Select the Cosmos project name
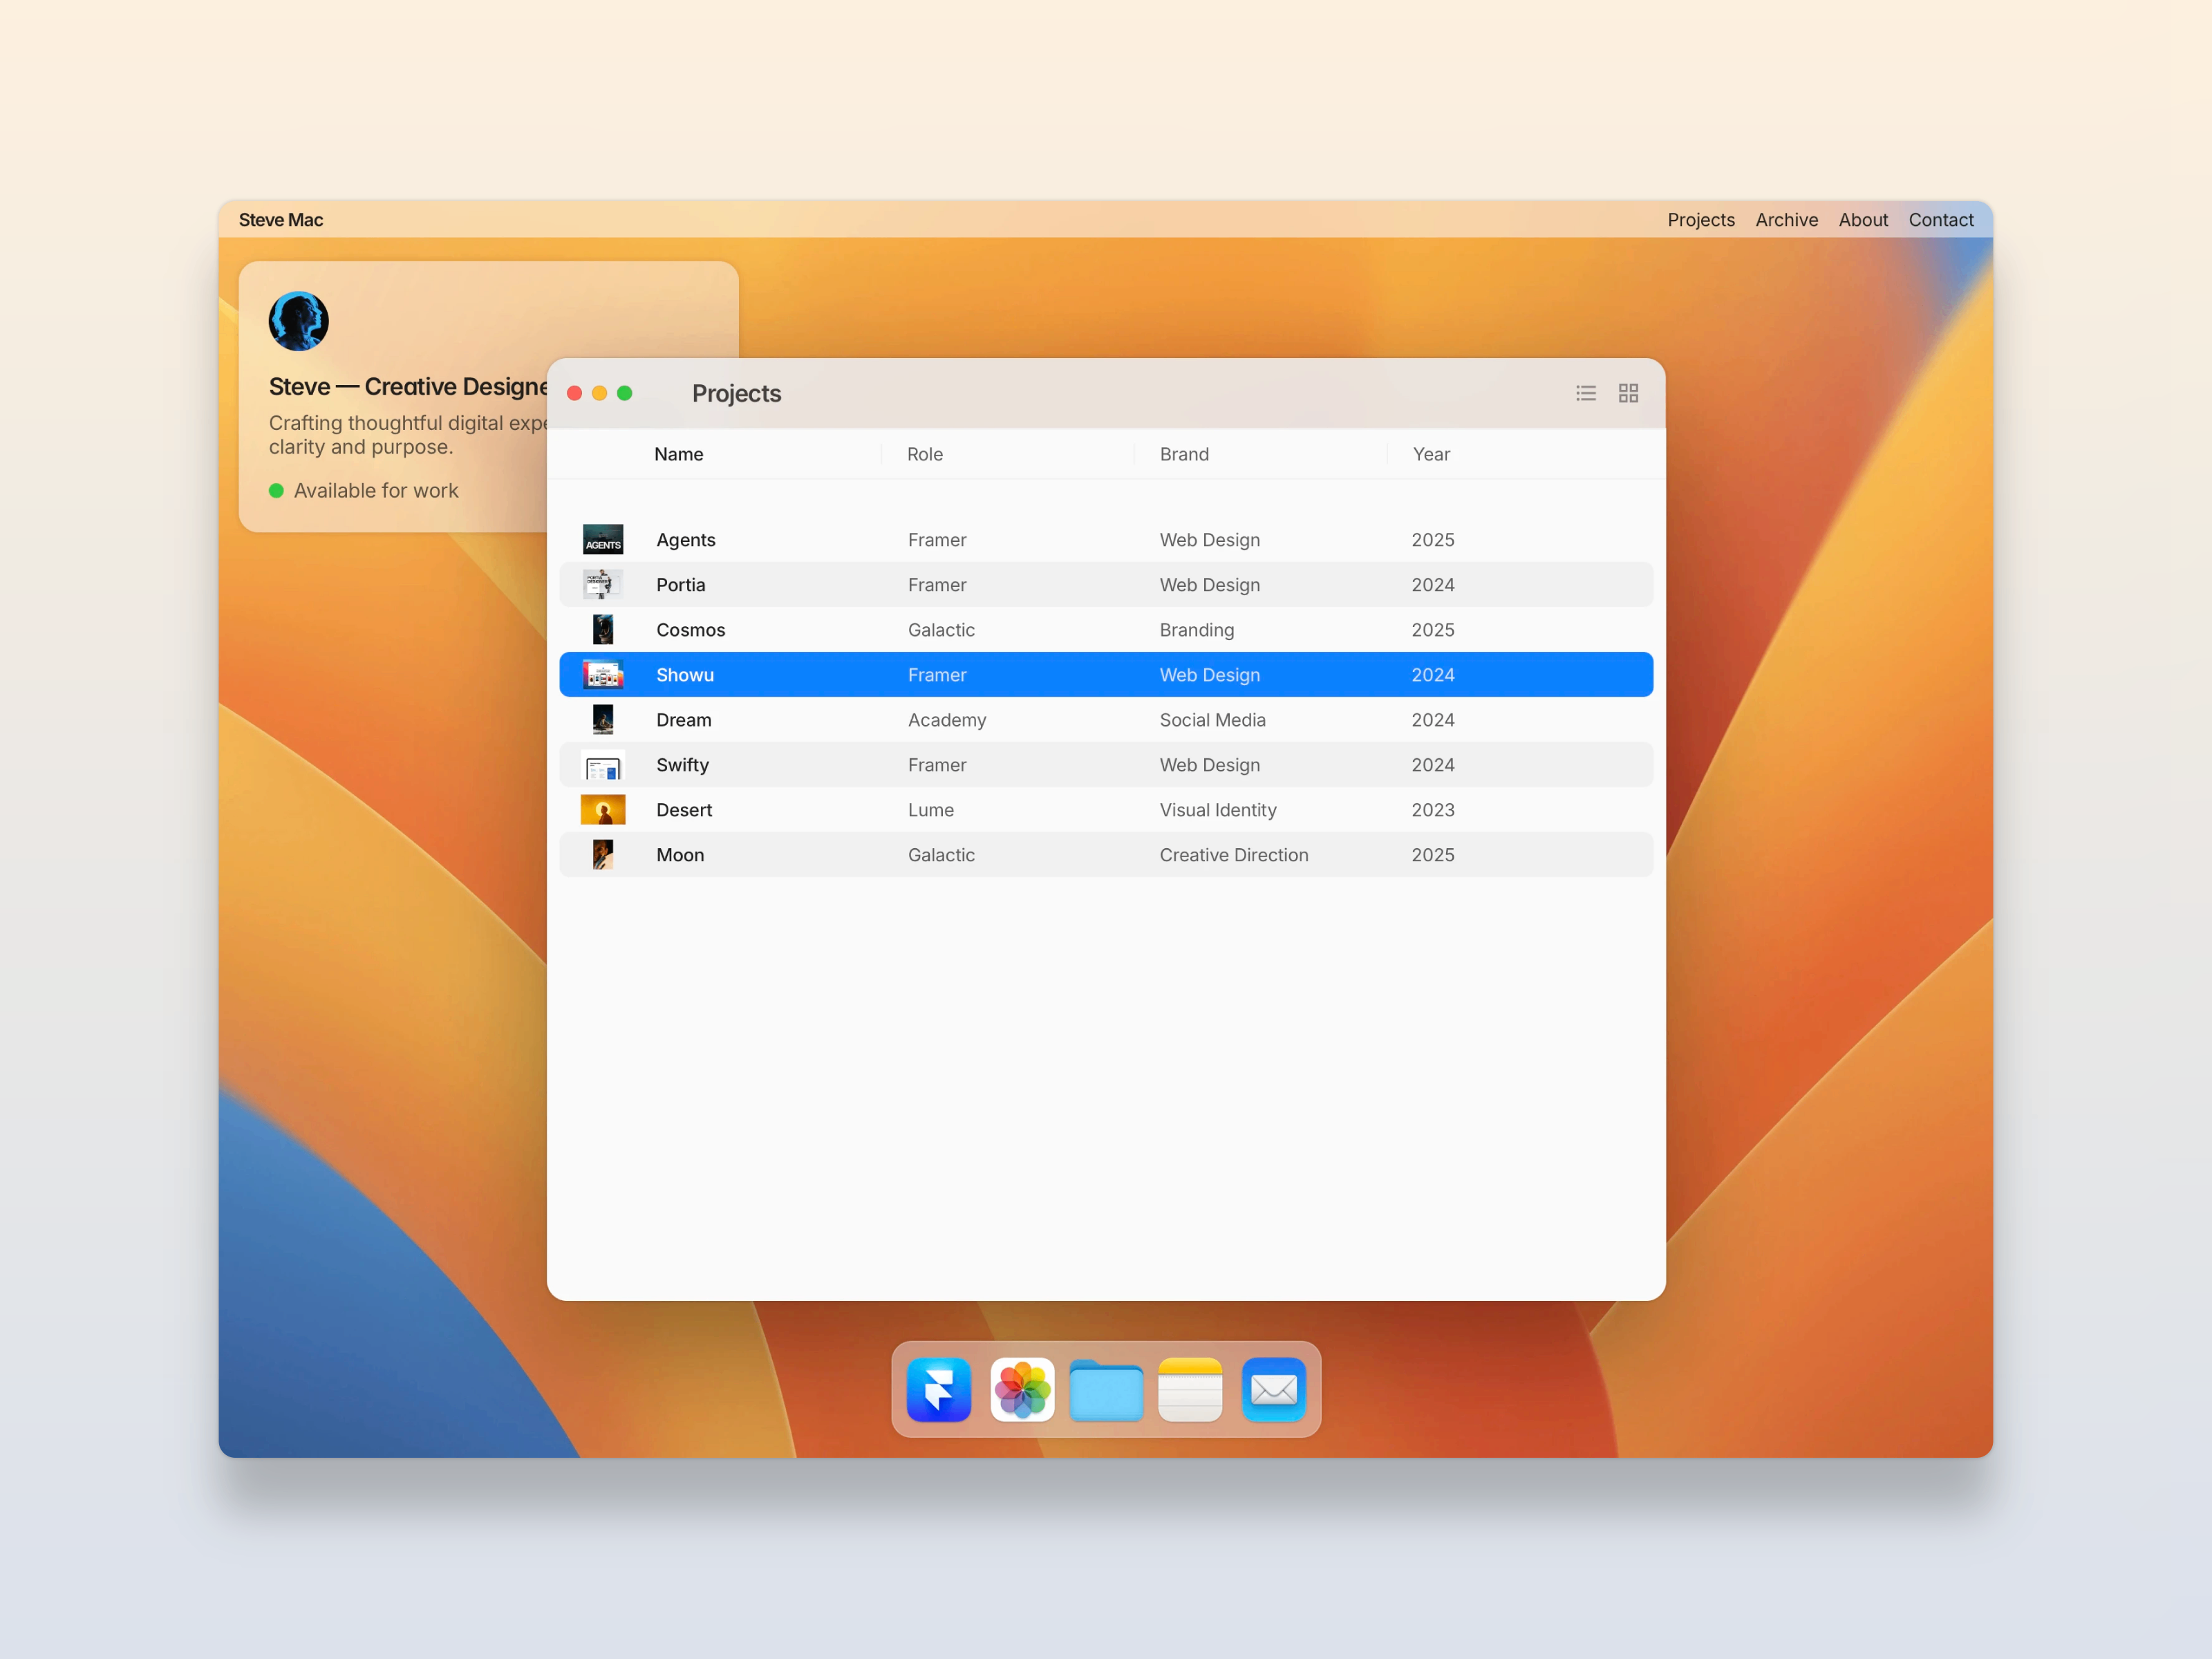This screenshot has height=1659, width=2212. click(691, 630)
